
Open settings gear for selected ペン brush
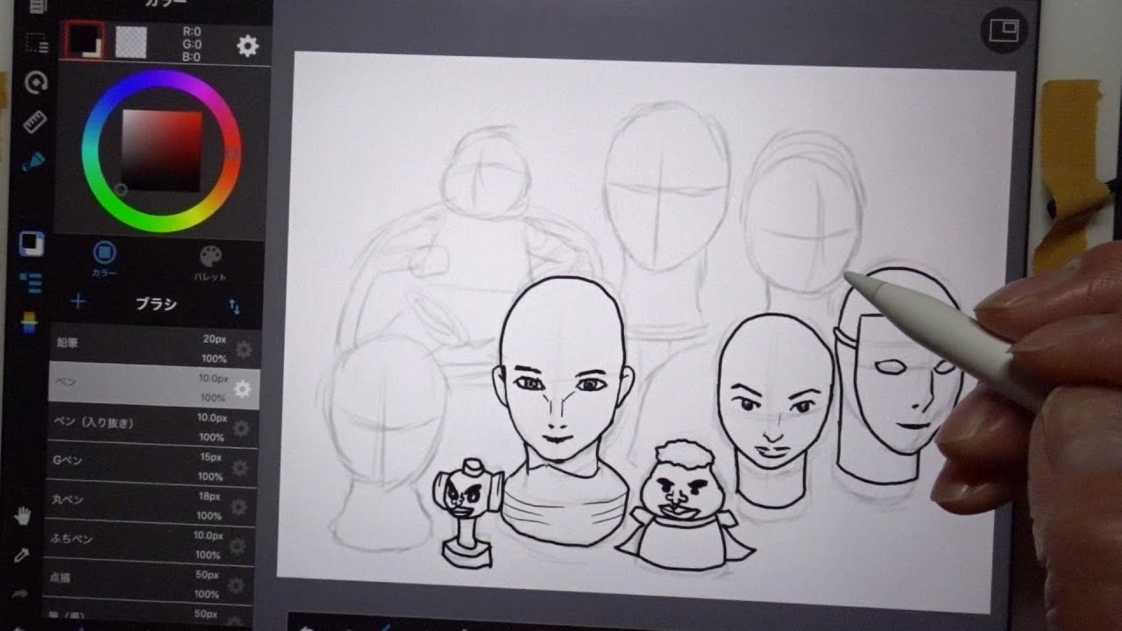pos(242,388)
